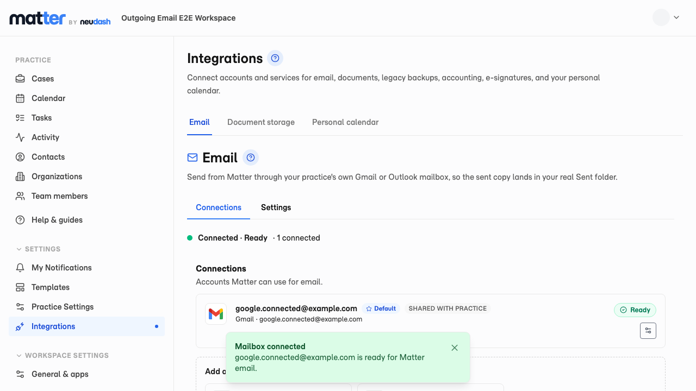
Task: Click the Gmail logo on connection card
Action: 216,314
